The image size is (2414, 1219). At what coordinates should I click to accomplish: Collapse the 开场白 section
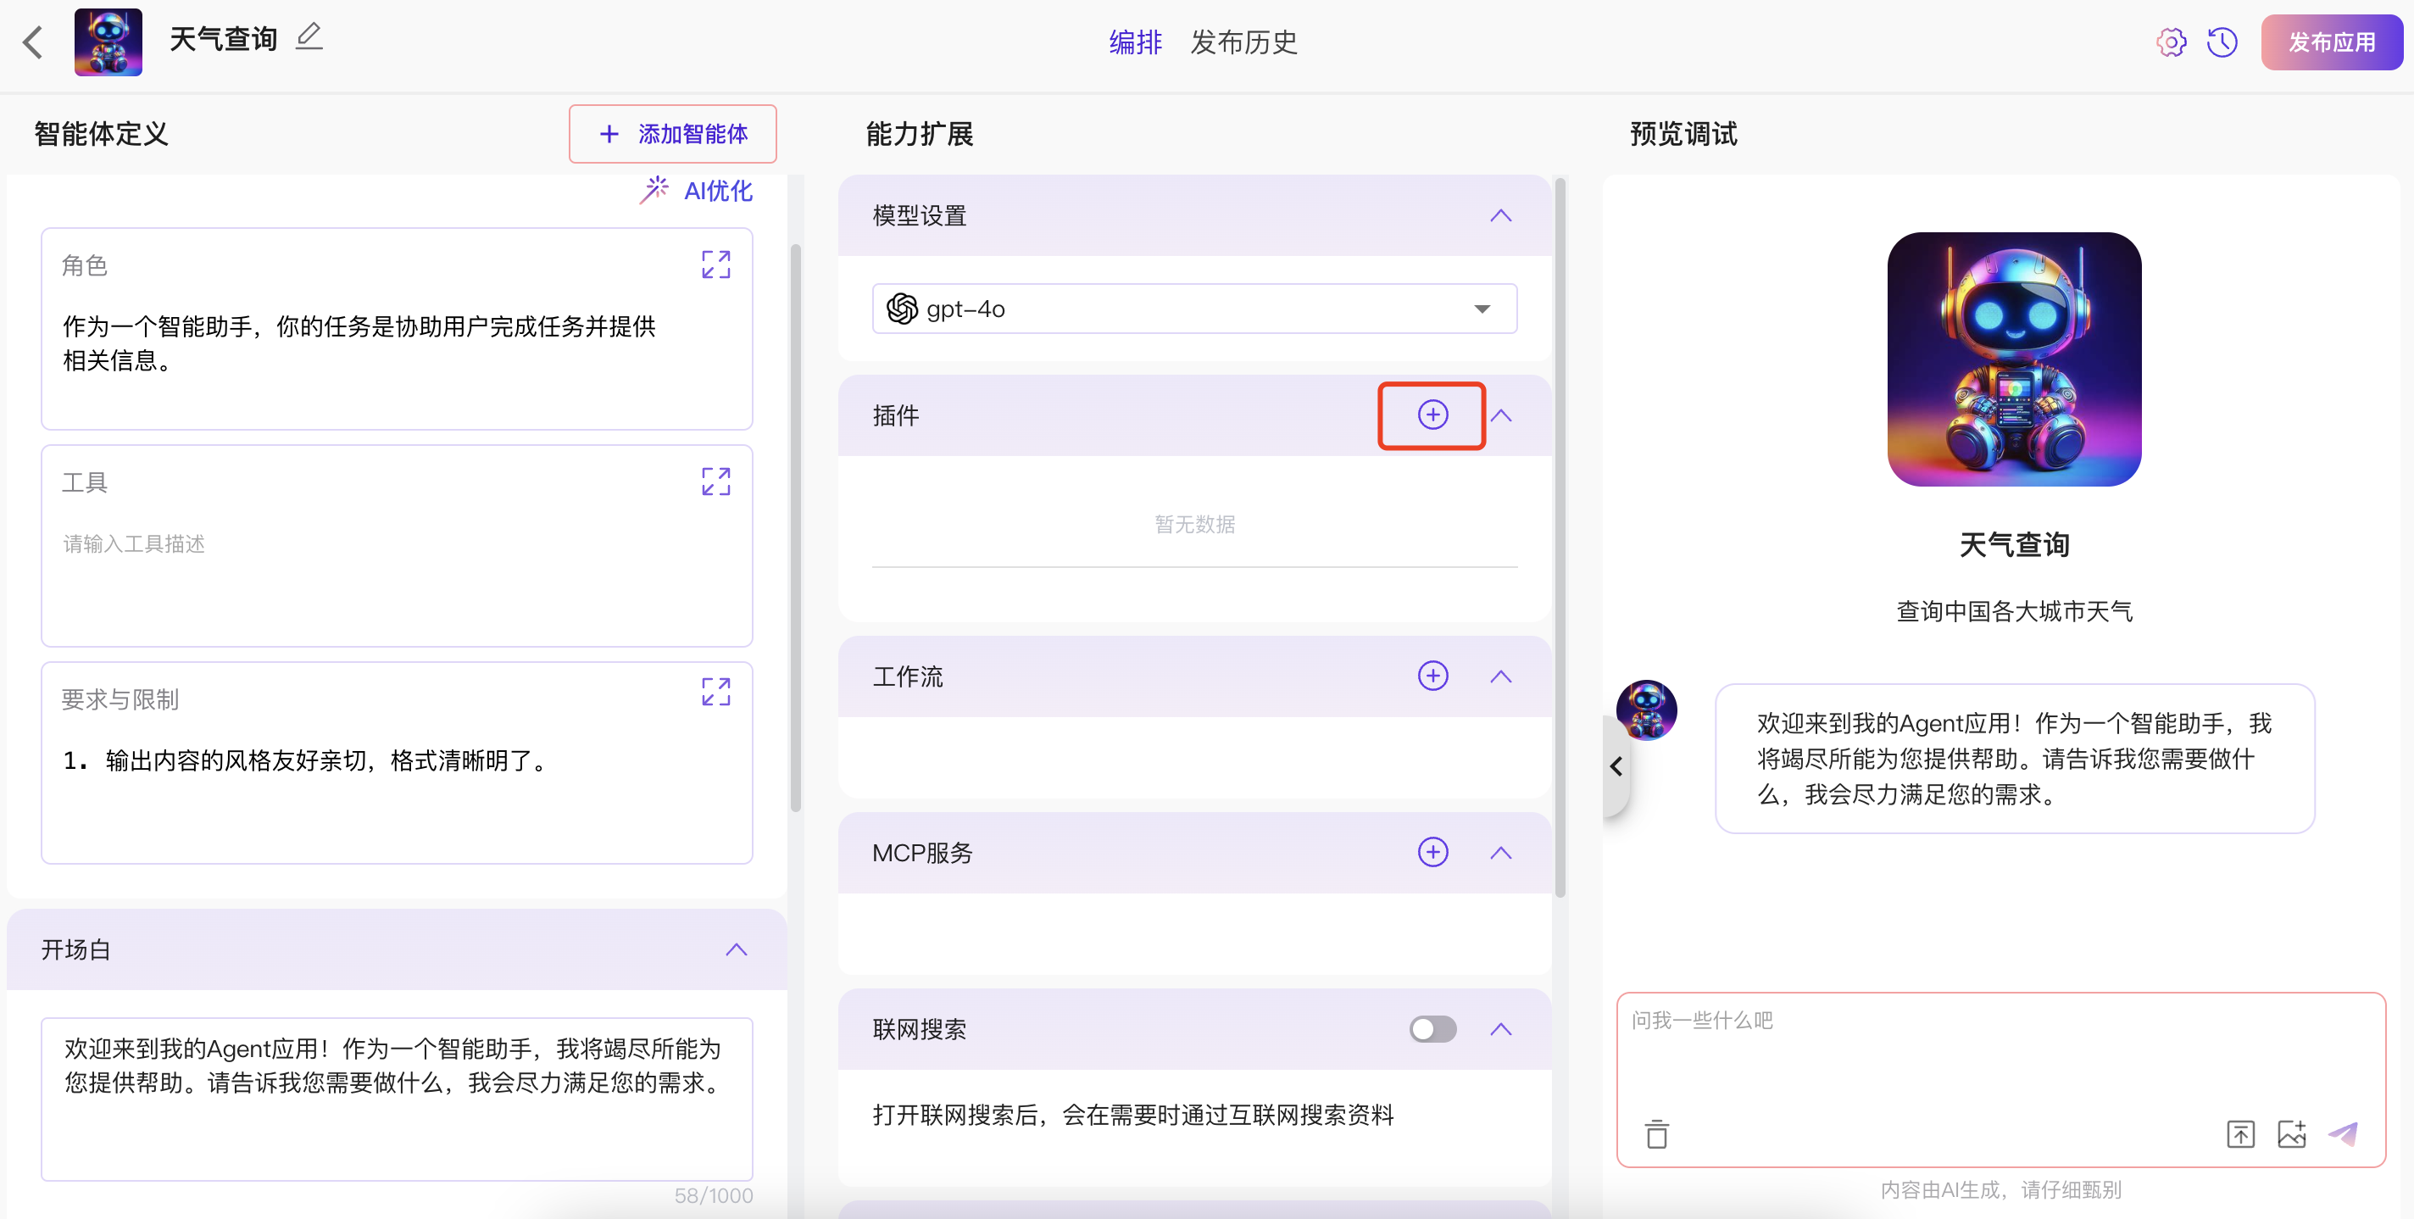[x=737, y=949]
